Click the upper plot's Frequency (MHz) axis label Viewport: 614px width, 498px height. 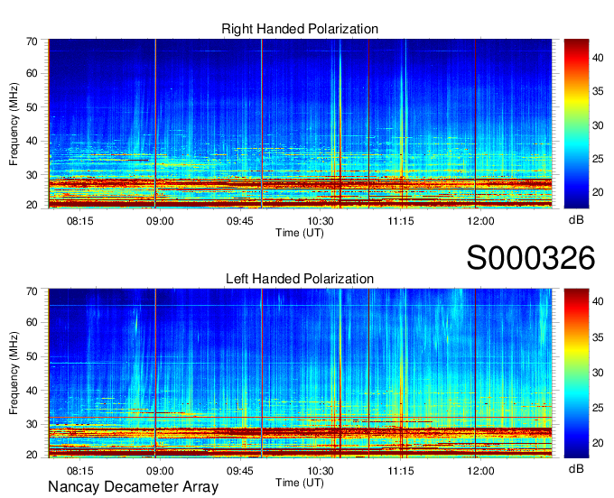tap(14, 124)
